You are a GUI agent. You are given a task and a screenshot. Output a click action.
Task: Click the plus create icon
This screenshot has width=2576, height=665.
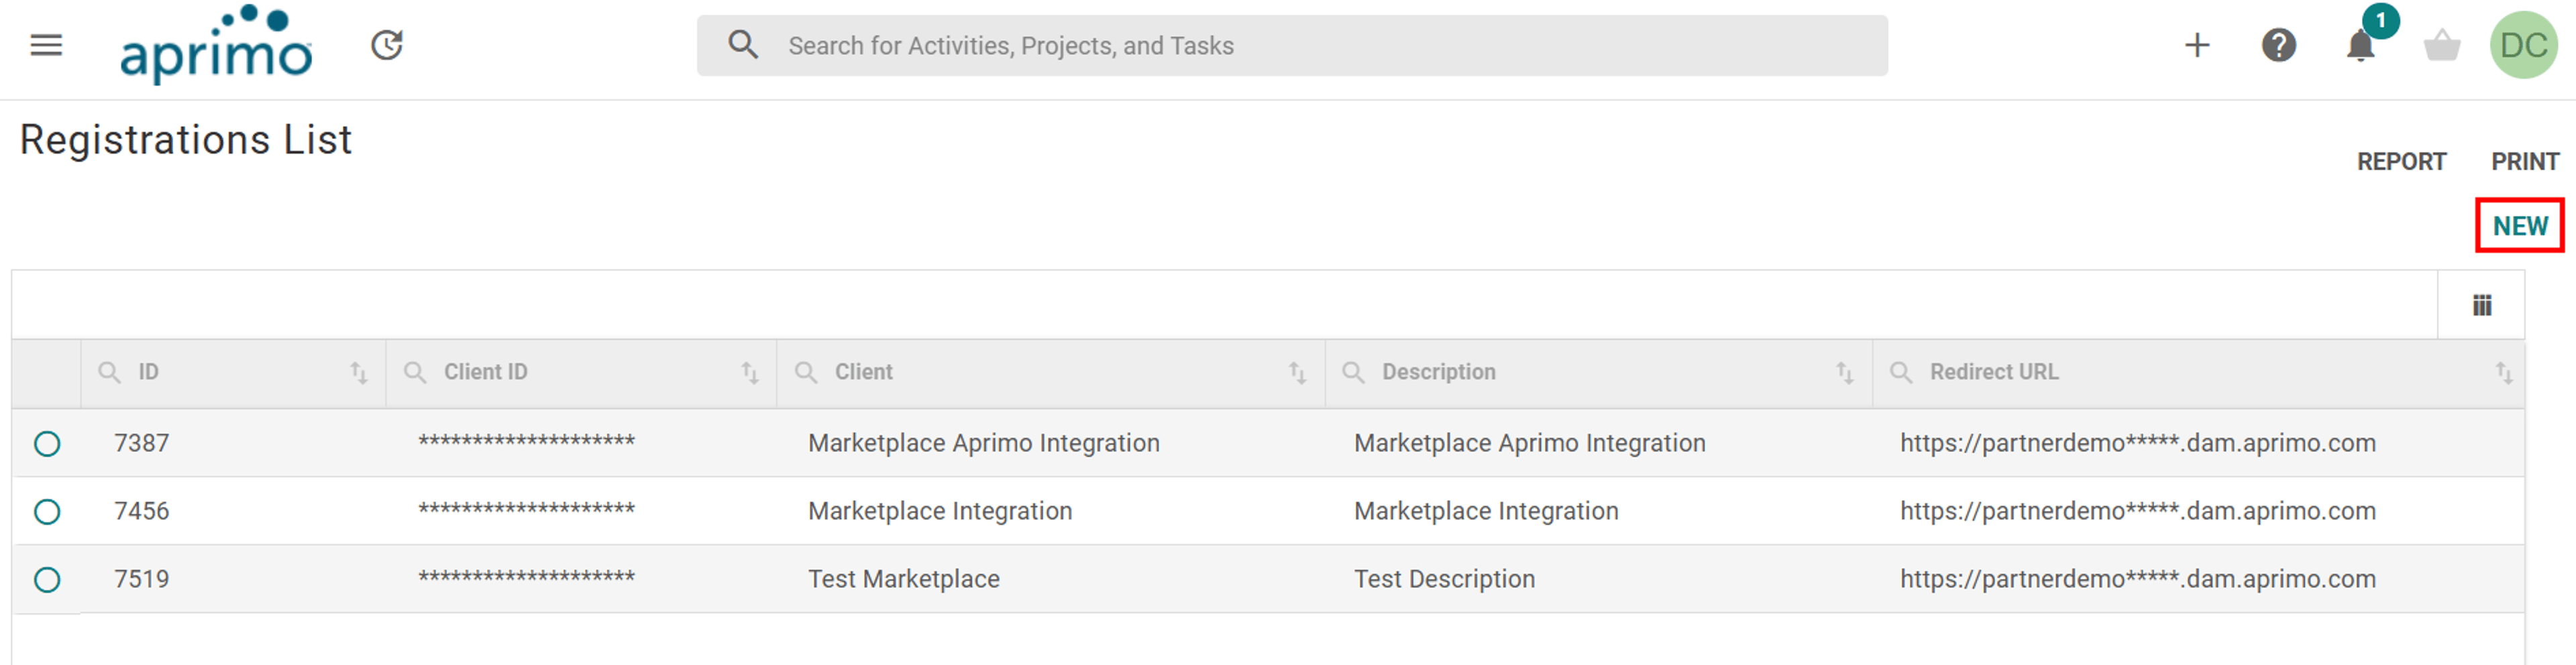tap(2197, 45)
